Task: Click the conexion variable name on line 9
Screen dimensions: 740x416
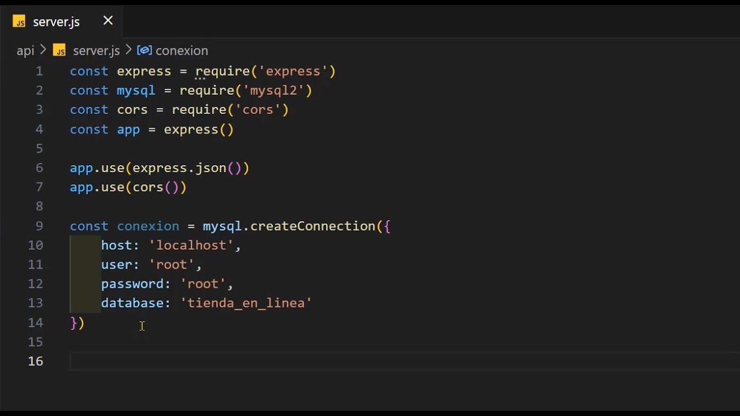Action: point(148,226)
